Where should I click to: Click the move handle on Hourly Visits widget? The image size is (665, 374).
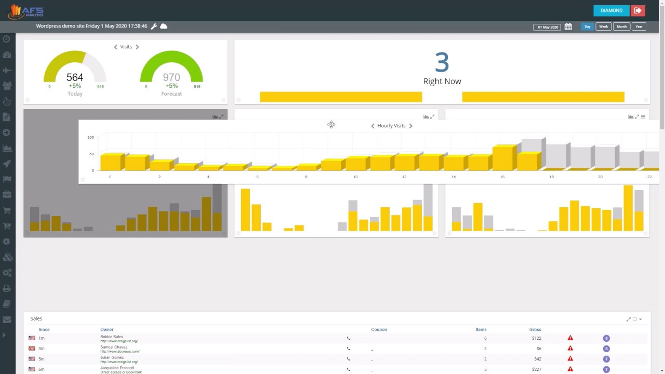click(x=331, y=124)
